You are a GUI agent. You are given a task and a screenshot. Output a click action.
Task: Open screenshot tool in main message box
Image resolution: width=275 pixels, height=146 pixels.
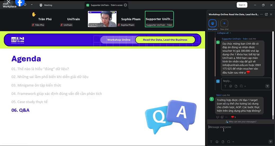pyautogui.click(x=229, y=142)
